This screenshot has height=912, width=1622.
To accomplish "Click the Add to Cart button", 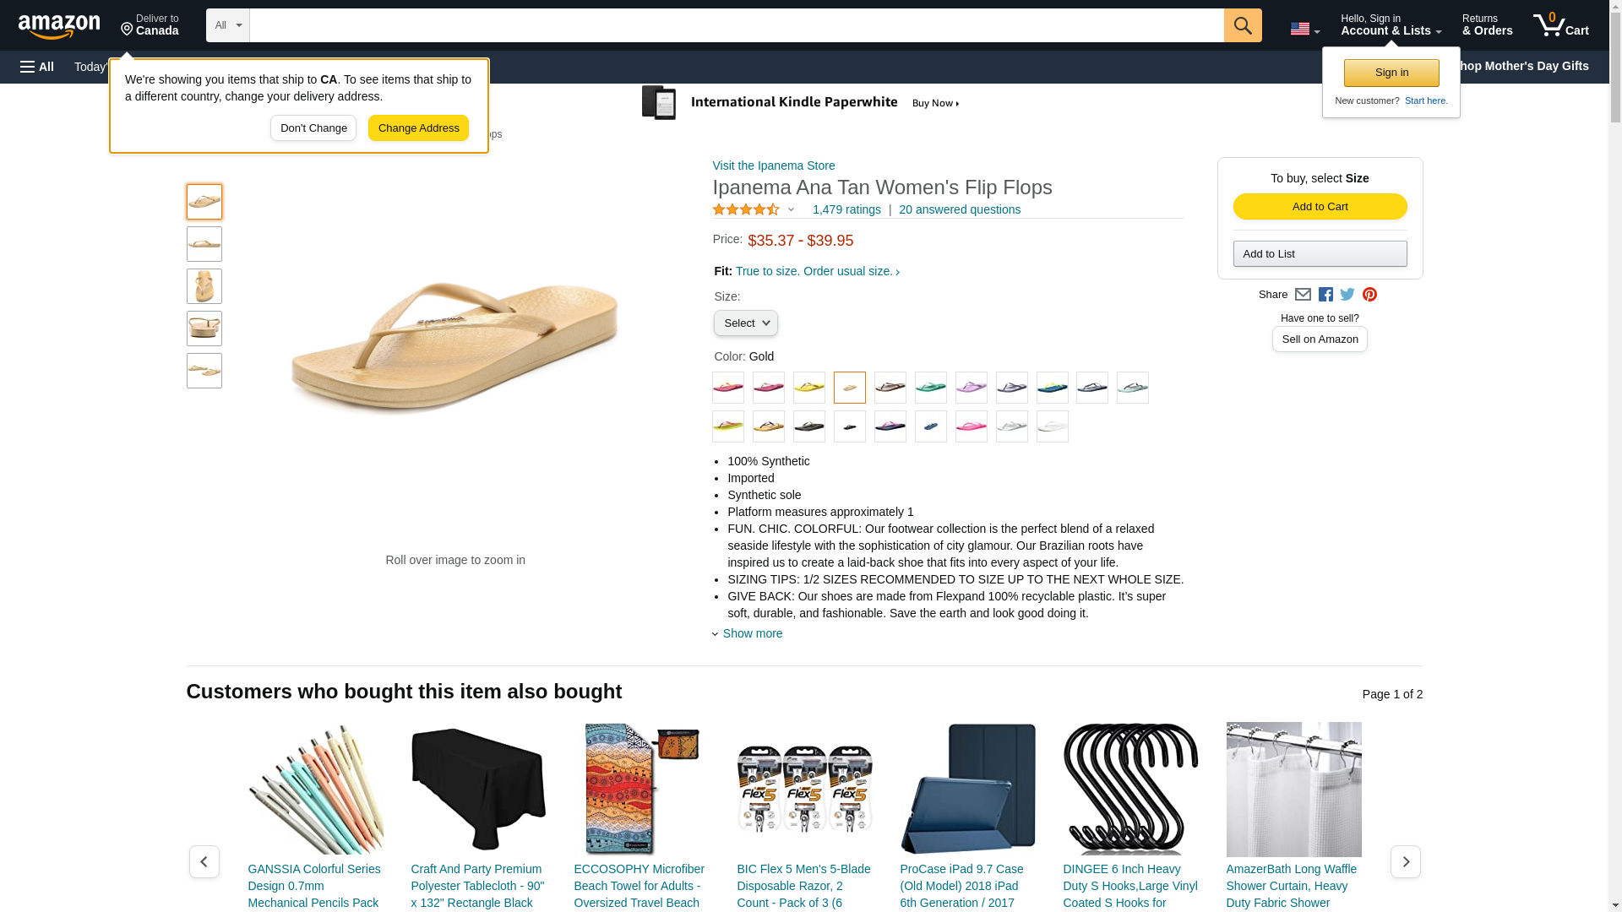I will click(1320, 207).
